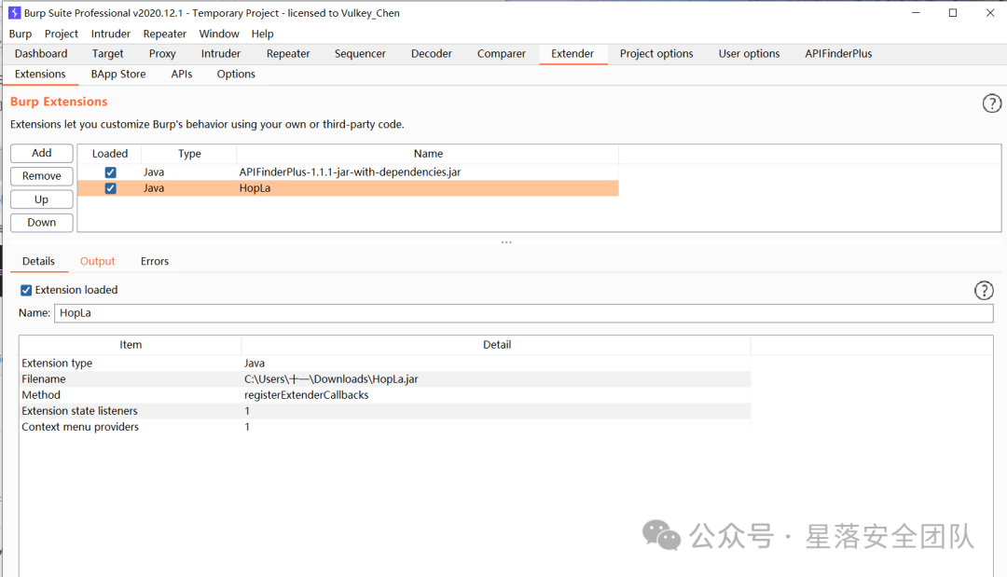This screenshot has height=577, width=1007.
Task: Open the Intruder menu in menu bar
Action: click(110, 34)
